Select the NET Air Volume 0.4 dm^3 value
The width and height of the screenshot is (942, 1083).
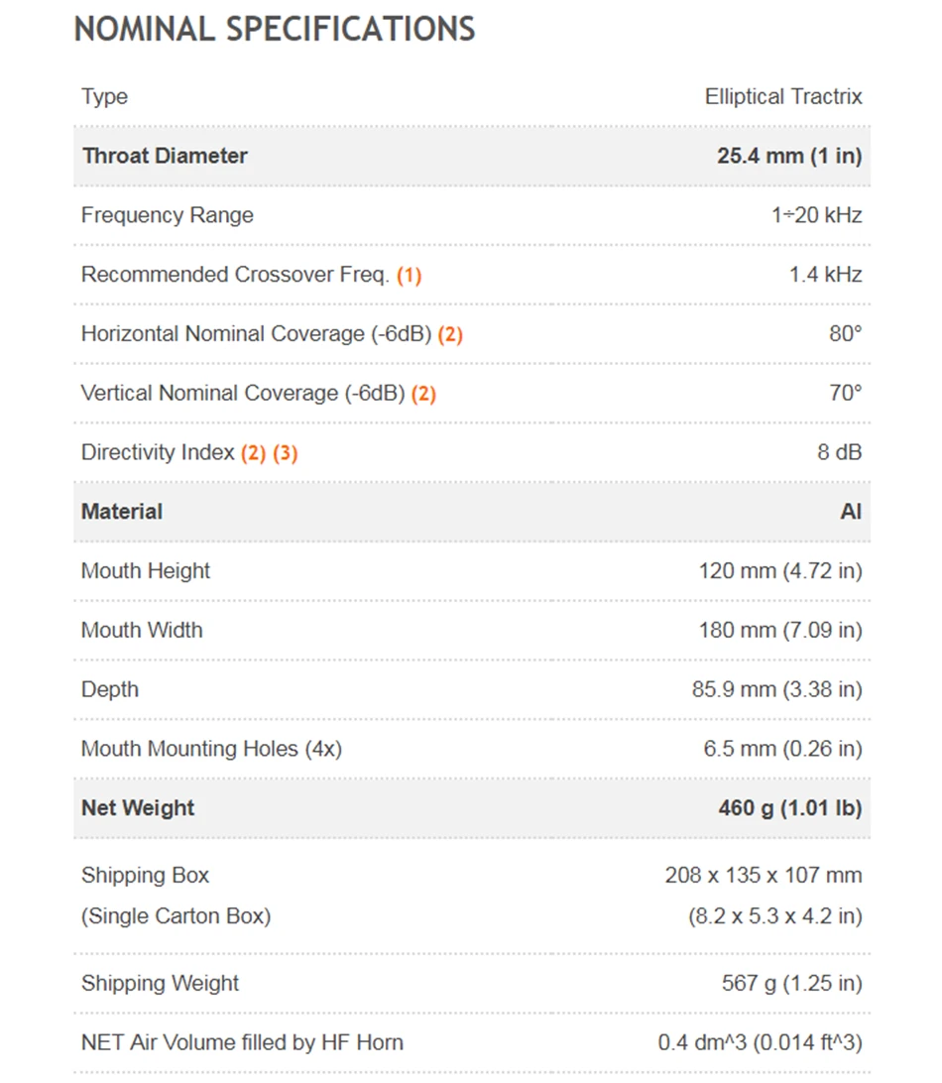click(760, 1043)
